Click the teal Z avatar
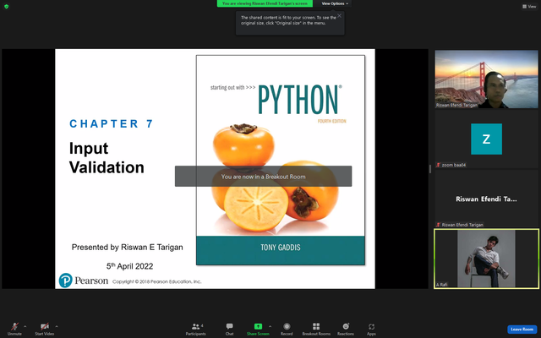 pyautogui.click(x=486, y=139)
